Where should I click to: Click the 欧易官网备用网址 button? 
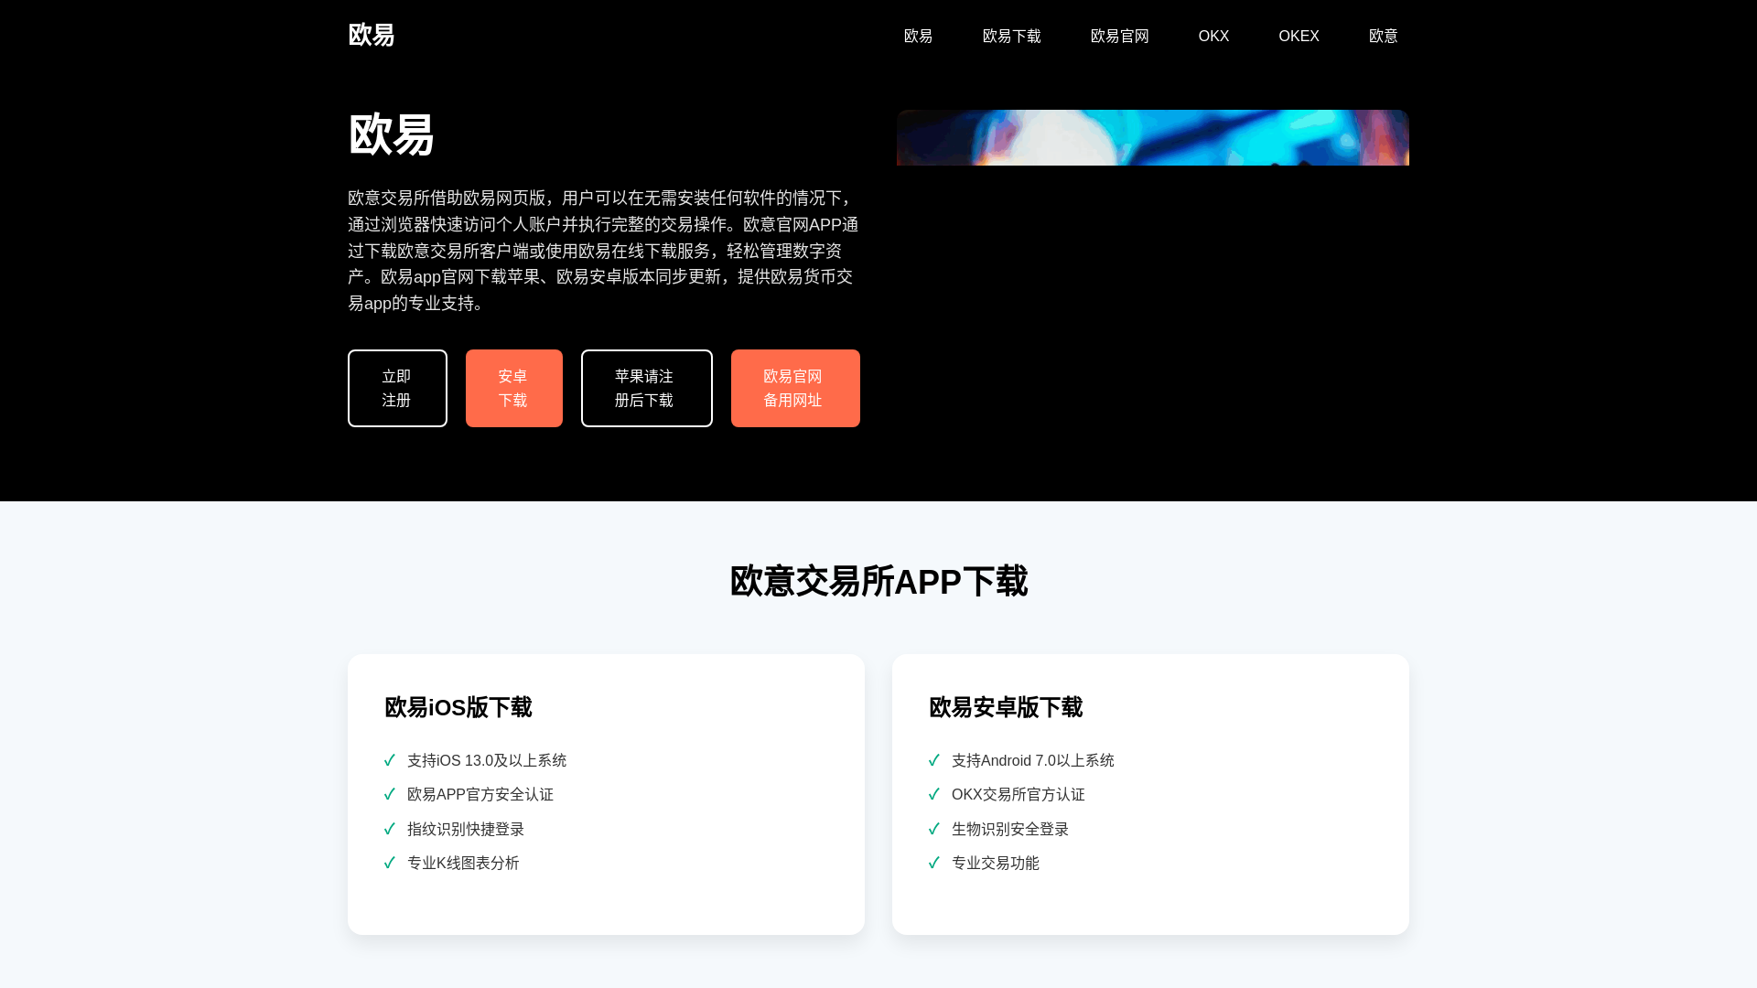pos(795,388)
